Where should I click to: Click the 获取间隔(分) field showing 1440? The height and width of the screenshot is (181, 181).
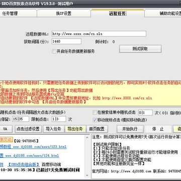click(x=66, y=41)
